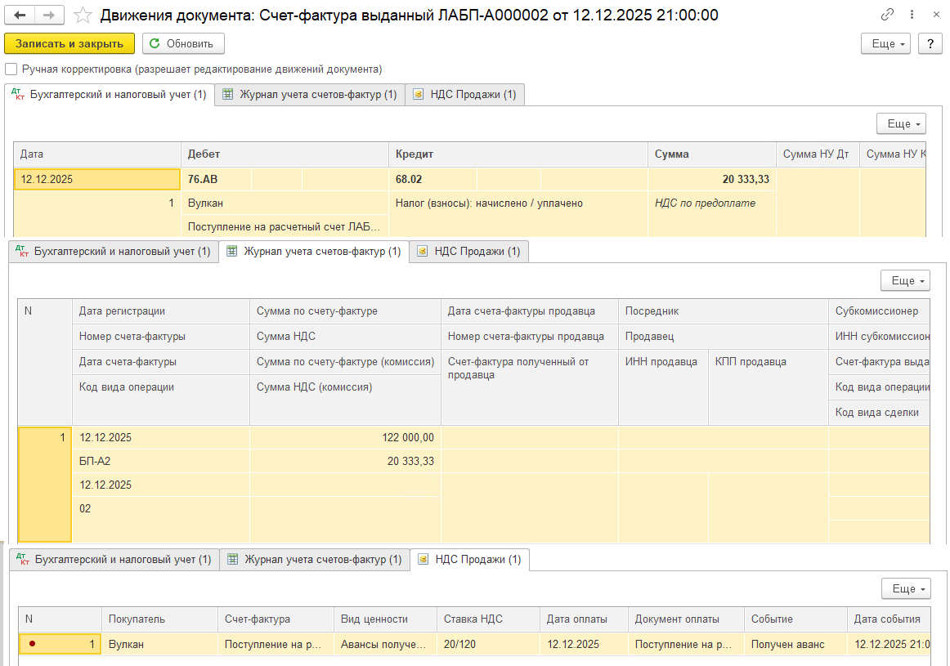
Task: Click the back navigation arrow
Action: [x=20, y=15]
